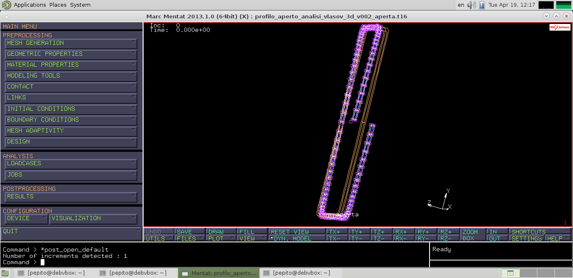Click RY+ to rotate view
This screenshot has height=278, width=573.
pos(427,231)
